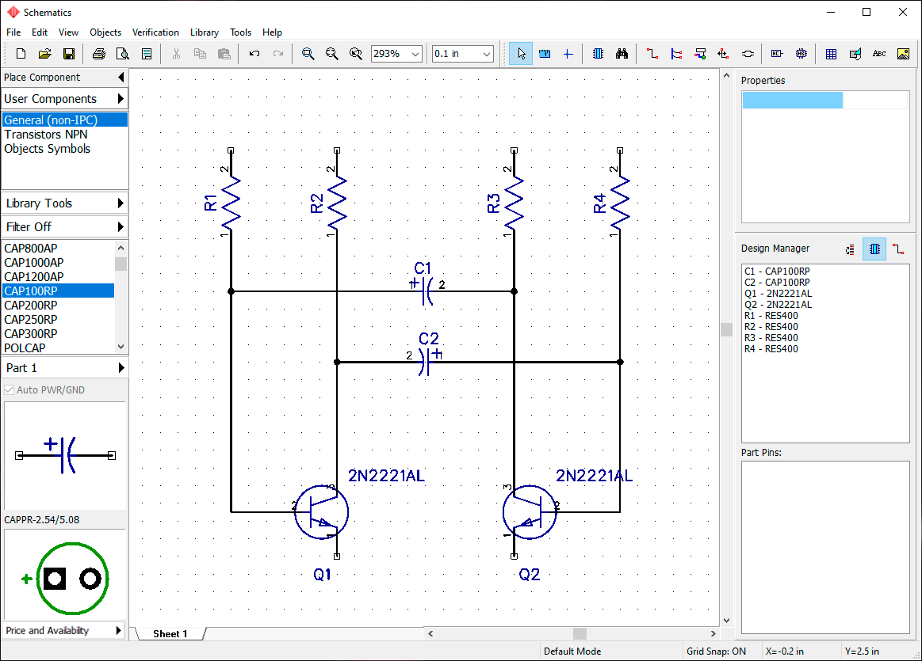Image resolution: width=922 pixels, height=661 pixels.
Task: Select the shape drawing tool
Action: 855,53
